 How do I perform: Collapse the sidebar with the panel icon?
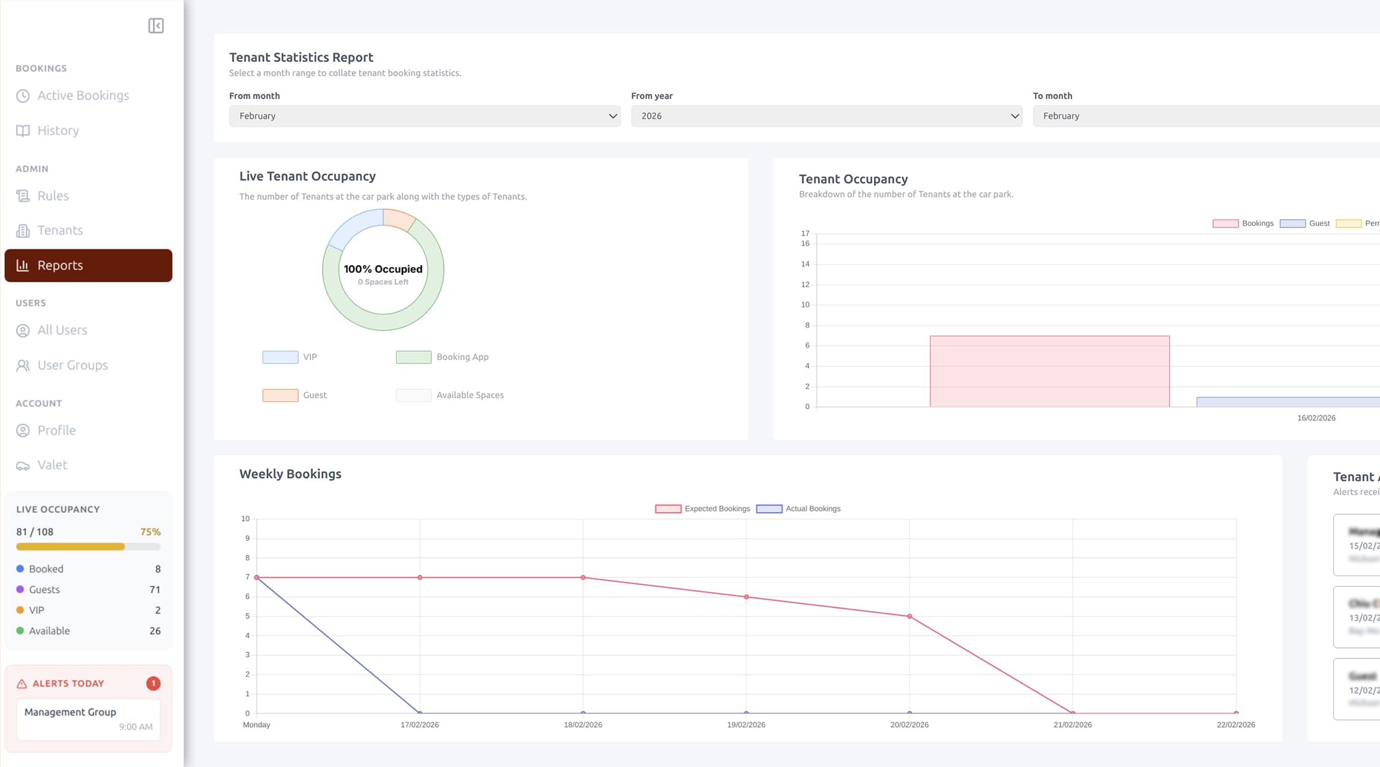155,26
